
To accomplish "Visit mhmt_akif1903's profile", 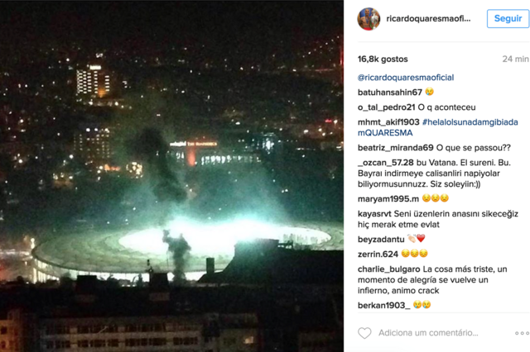I will point(388,122).
